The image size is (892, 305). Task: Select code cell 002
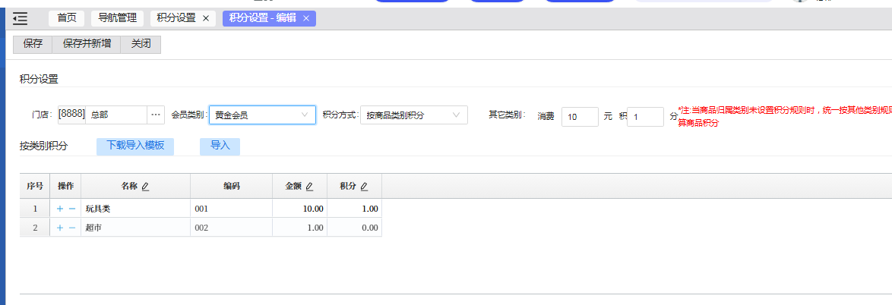point(232,228)
